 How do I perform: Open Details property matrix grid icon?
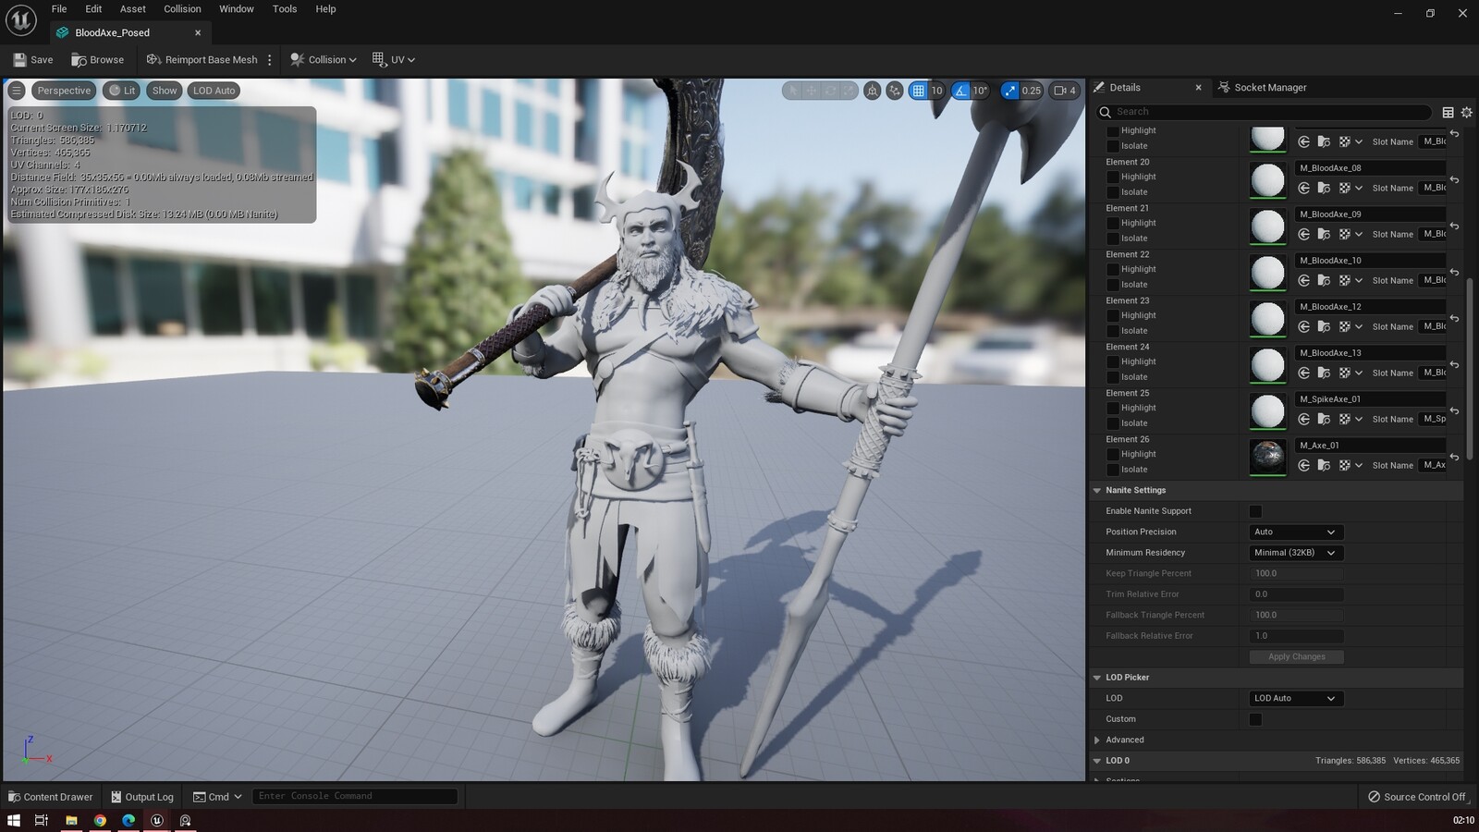[1448, 112]
